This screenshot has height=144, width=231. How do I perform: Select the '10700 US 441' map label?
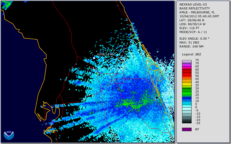(x=106, y=54)
